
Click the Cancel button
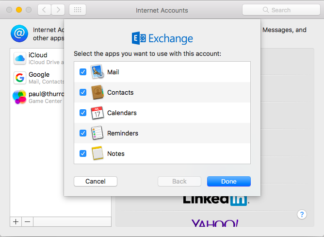96,181
